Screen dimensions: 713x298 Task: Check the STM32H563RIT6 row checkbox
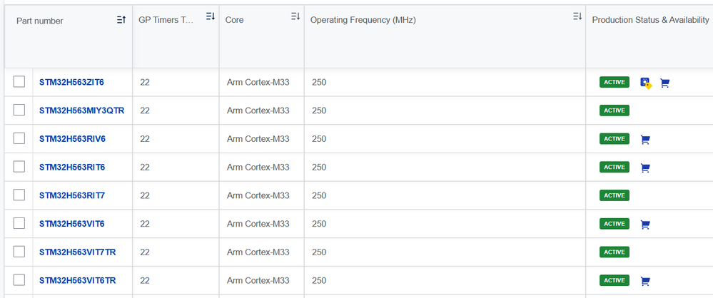click(19, 167)
